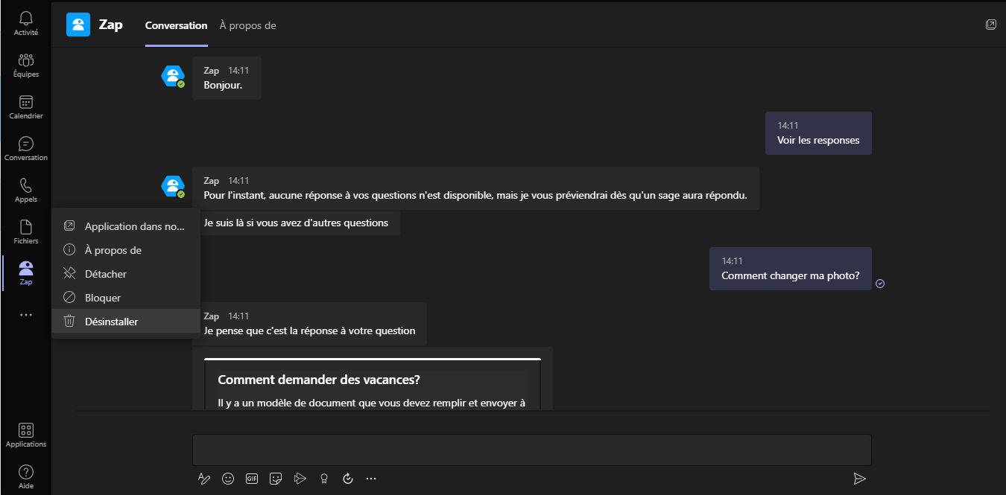Image resolution: width=1006 pixels, height=495 pixels.
Task: Choose Désinstaller in the context menu
Action: tap(126, 322)
